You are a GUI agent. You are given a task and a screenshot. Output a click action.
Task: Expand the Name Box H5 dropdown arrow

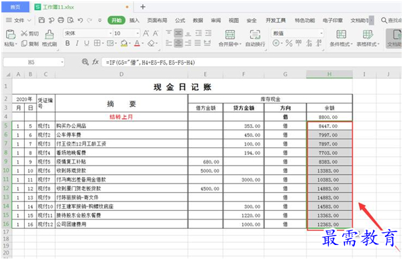(62, 62)
